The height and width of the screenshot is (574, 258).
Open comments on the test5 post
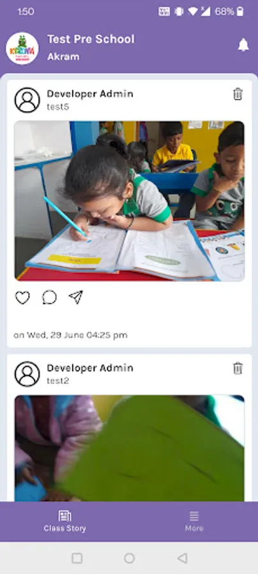click(49, 297)
